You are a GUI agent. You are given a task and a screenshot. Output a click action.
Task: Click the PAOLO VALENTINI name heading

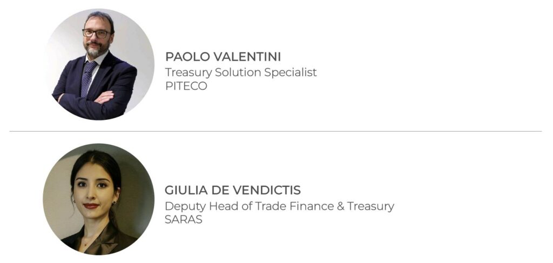pos(223,57)
